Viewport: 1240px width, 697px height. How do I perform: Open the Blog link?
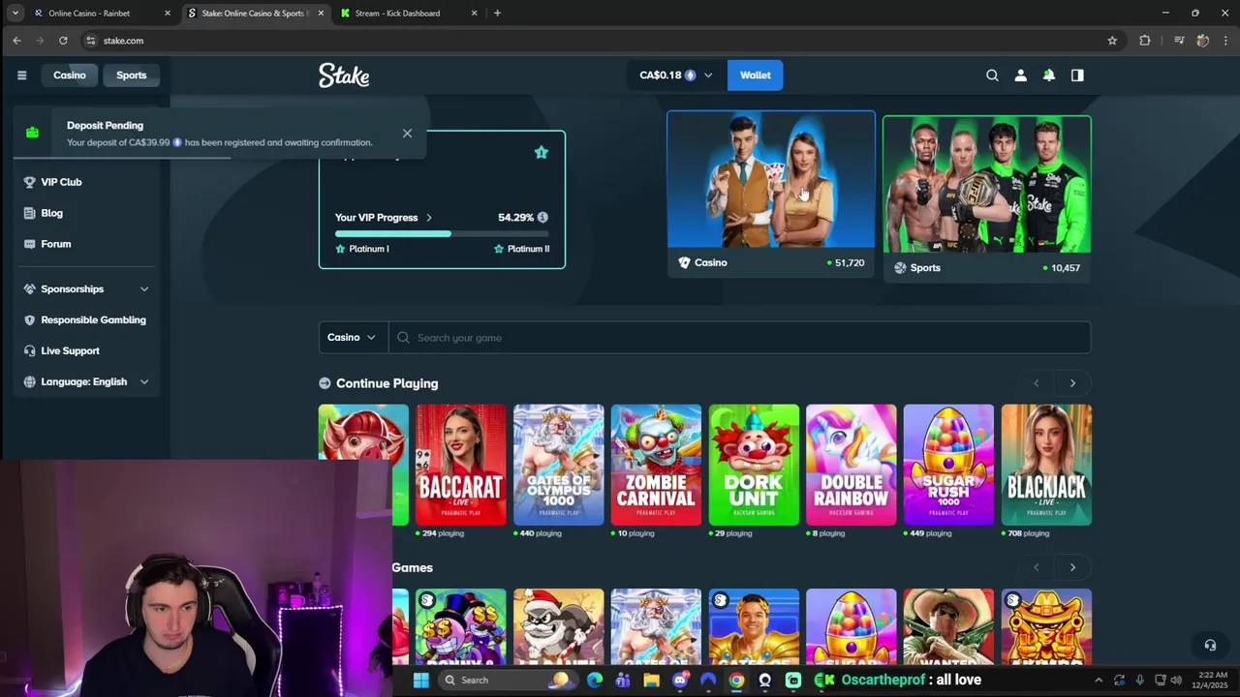pyautogui.click(x=51, y=213)
